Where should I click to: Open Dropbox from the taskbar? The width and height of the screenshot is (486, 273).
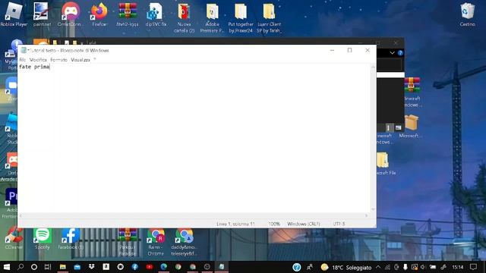coord(91,267)
